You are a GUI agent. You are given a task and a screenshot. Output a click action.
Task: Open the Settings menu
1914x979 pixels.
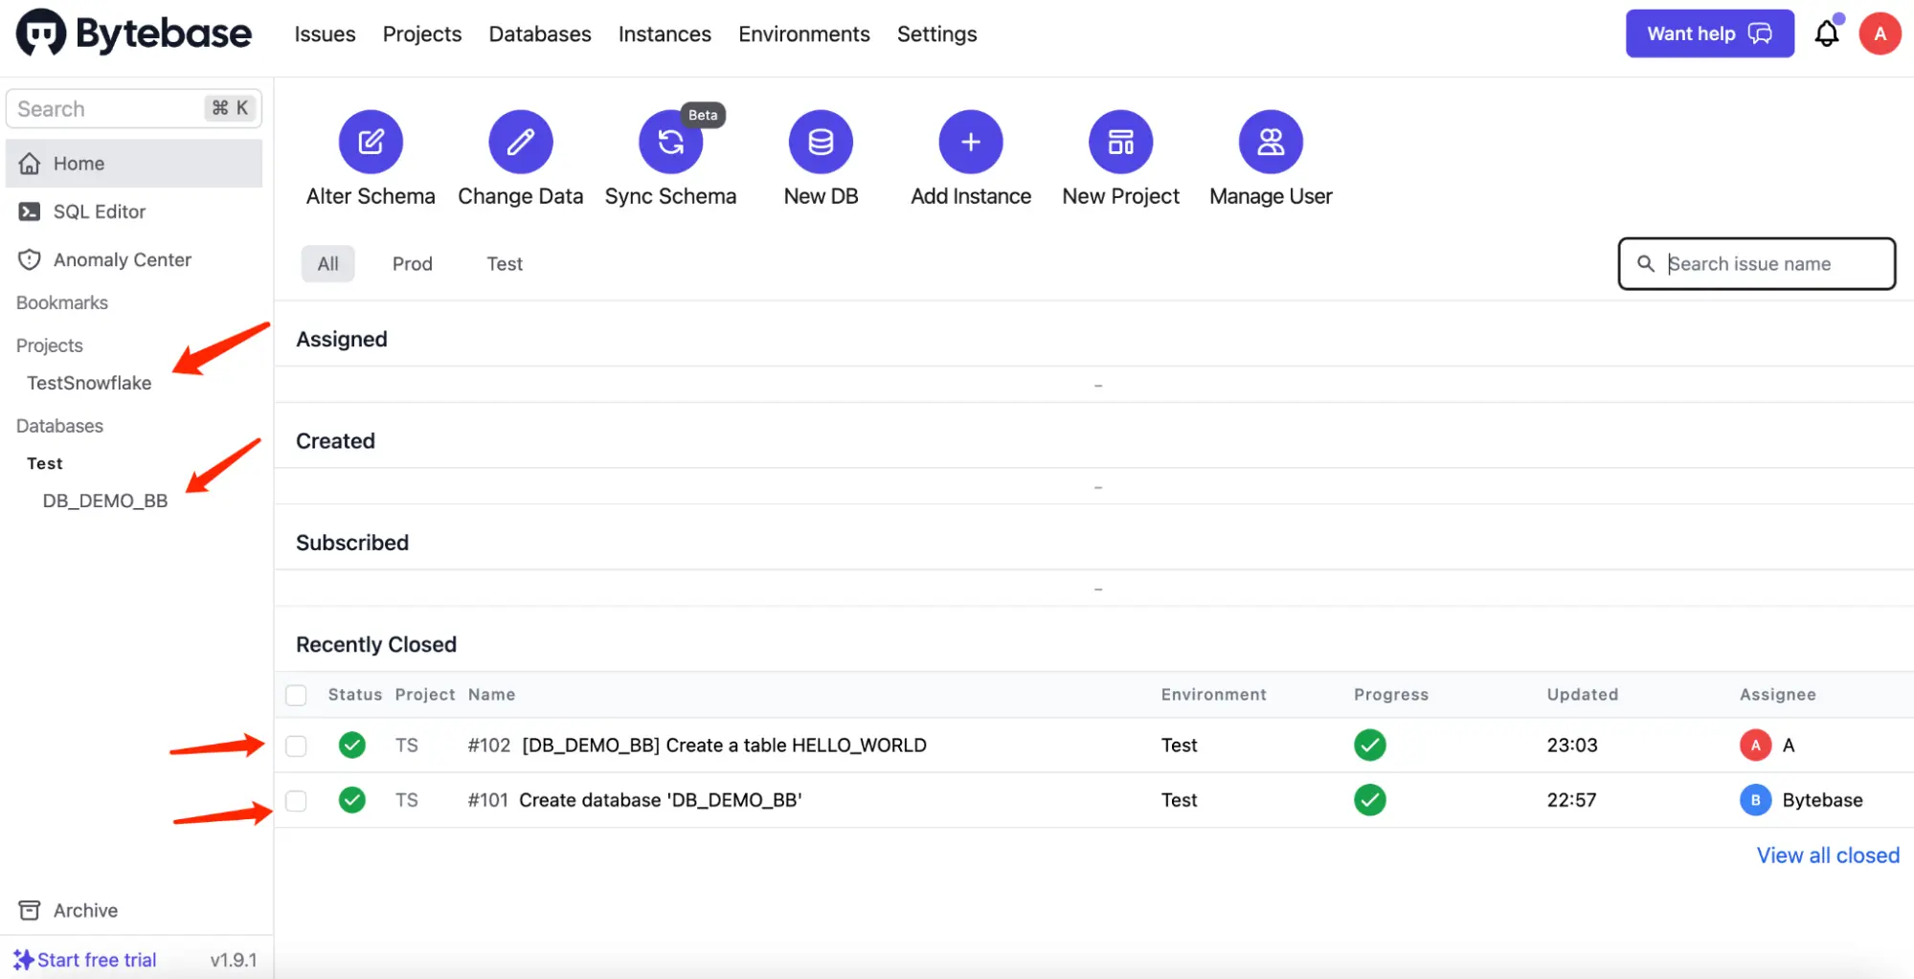coord(937,33)
